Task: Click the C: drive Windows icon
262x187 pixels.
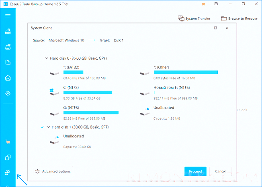Action: pos(55,92)
